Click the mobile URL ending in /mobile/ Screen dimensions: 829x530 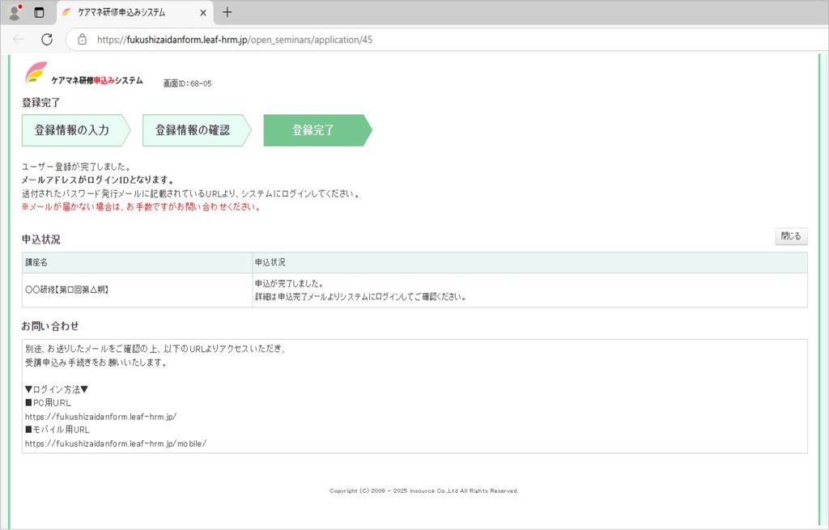point(116,443)
